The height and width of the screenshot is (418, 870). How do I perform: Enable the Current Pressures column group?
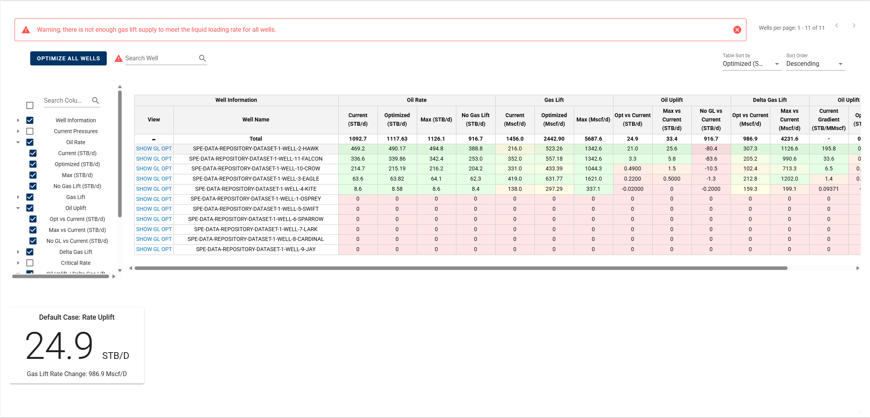click(x=30, y=131)
